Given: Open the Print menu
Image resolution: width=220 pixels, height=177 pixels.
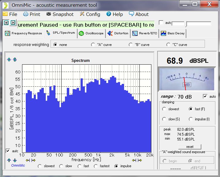Looking at the screenshot, I should 32,14.
